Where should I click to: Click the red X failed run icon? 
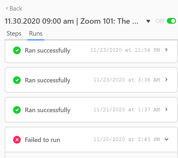pos(17,140)
